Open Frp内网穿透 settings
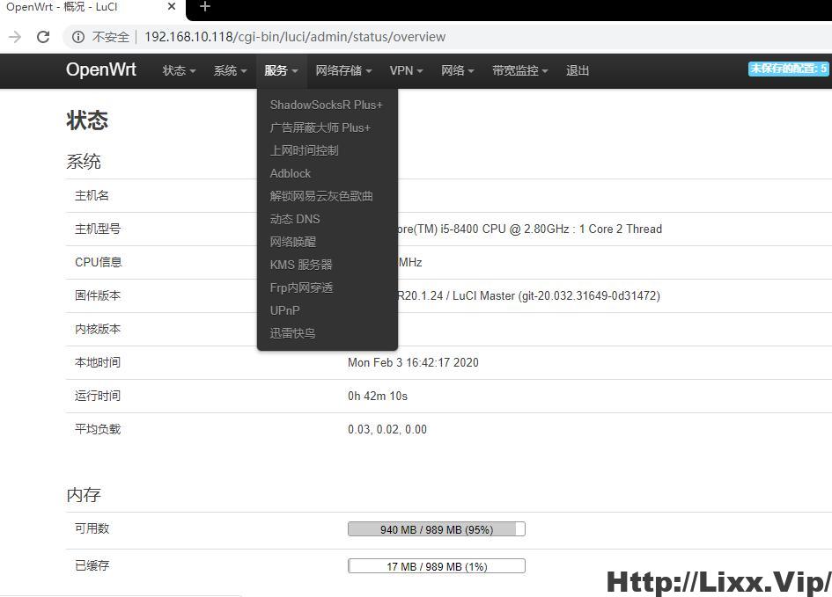Viewport: 832px width, 597px height. click(303, 288)
